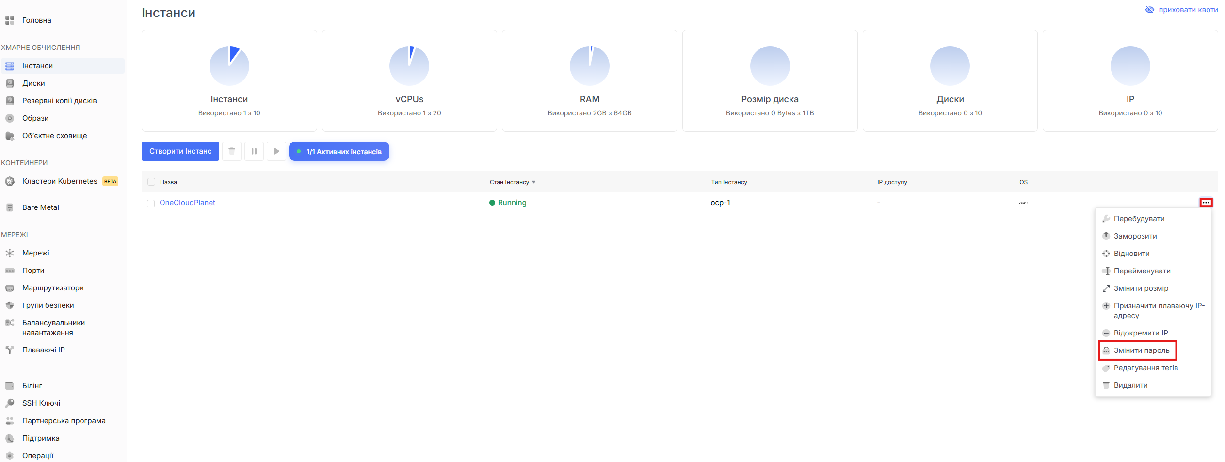
Task: Click the Bare Metal server icon
Action: [x=10, y=207]
